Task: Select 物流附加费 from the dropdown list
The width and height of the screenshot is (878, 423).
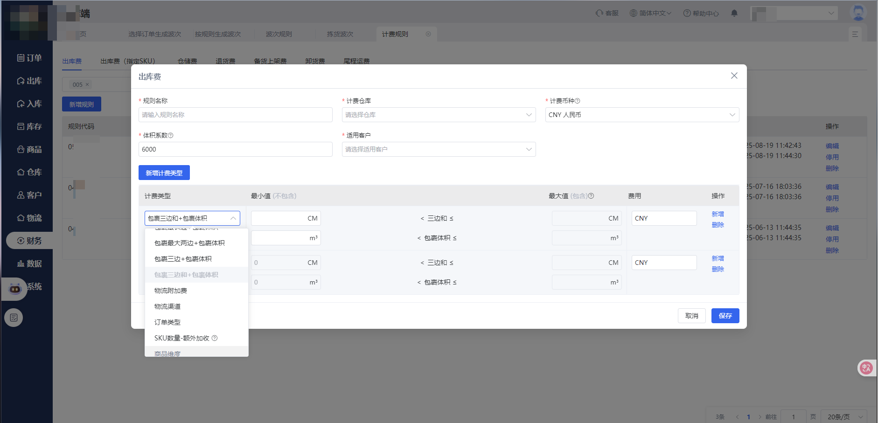Action: tap(171, 291)
